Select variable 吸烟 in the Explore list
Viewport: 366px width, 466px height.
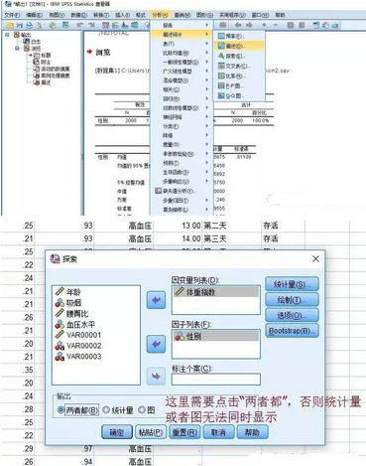point(68,303)
